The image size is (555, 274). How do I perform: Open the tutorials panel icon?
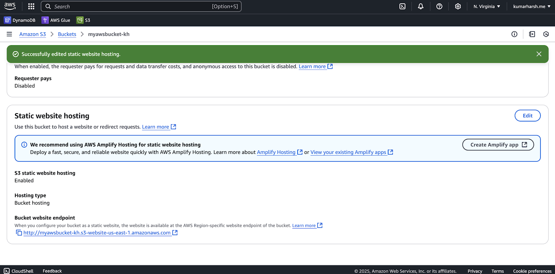pos(532,34)
